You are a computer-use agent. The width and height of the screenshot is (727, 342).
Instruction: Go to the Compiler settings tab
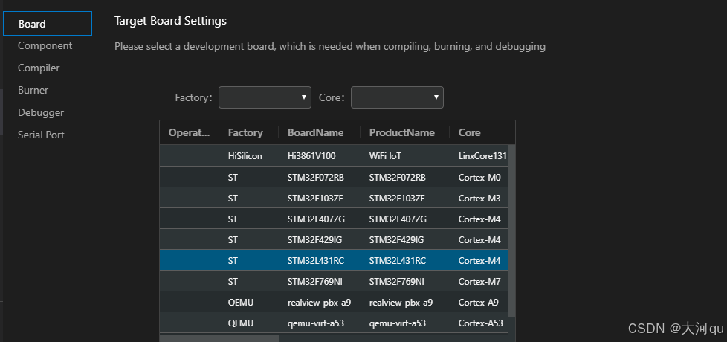click(39, 68)
